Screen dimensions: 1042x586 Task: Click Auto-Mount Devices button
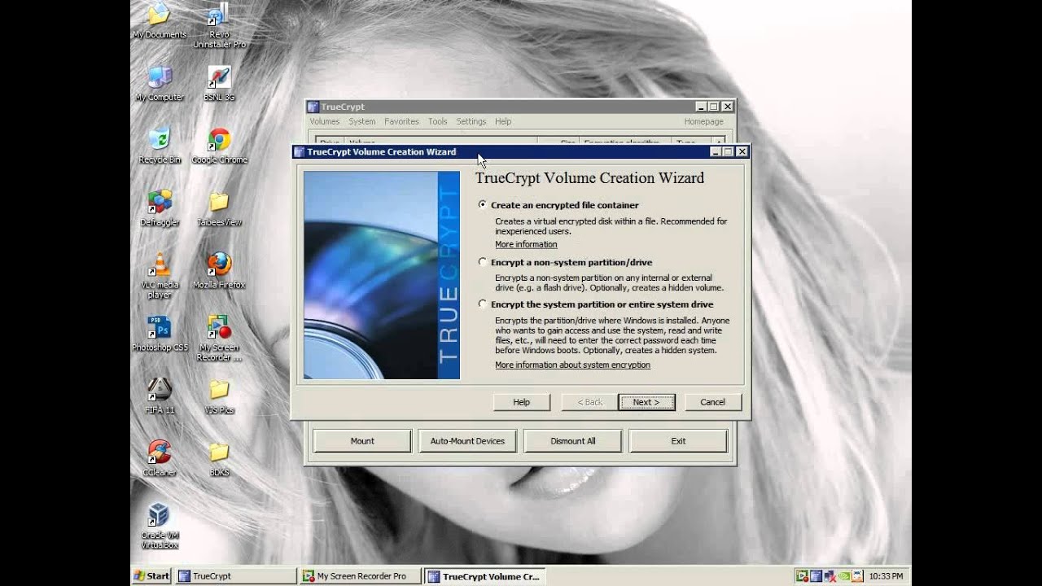pos(467,441)
